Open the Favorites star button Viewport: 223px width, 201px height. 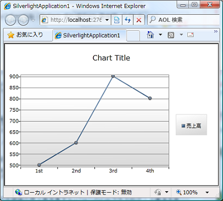pos(25,35)
